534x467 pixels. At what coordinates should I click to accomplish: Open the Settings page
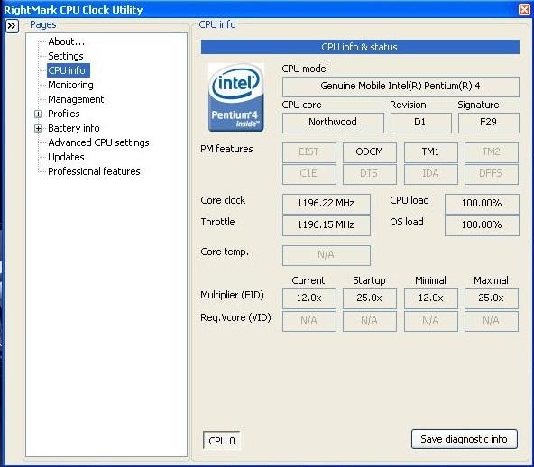coord(65,56)
